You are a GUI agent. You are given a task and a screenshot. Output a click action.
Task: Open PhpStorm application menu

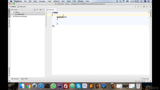pyautogui.click(x=18, y=1)
